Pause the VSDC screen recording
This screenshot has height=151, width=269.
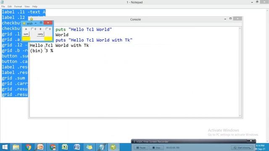tap(141, 148)
